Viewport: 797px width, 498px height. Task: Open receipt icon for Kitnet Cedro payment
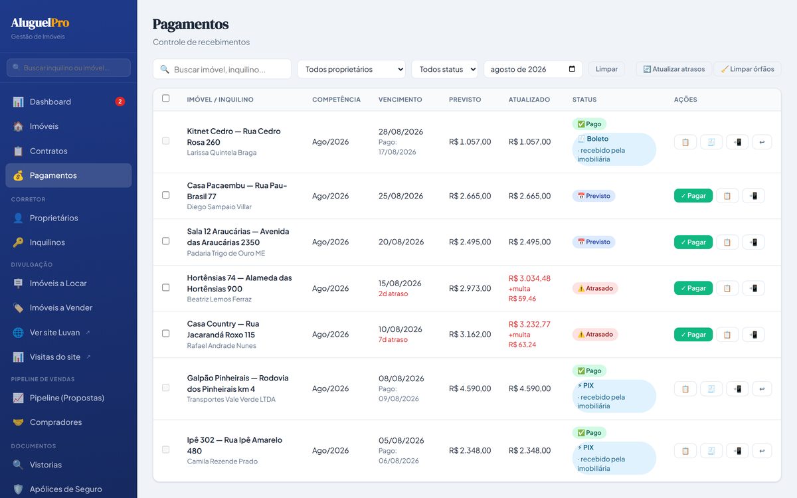(x=711, y=142)
